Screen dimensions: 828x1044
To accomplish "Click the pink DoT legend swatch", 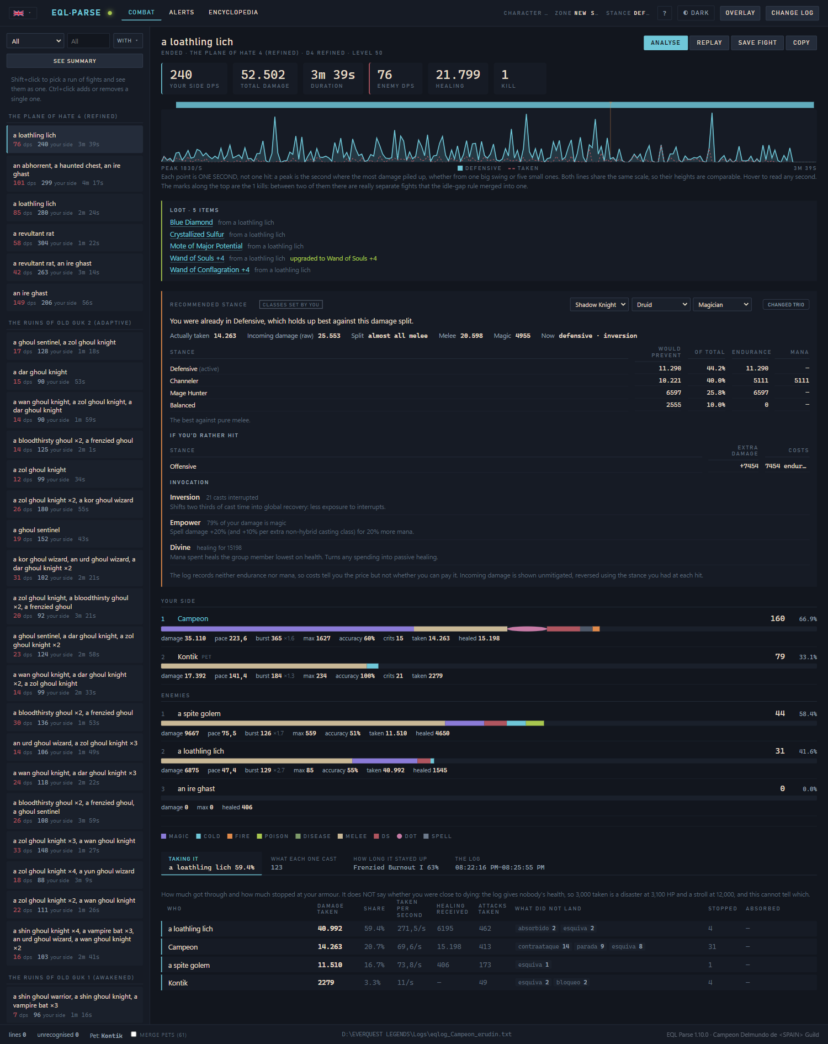I will click(x=399, y=836).
